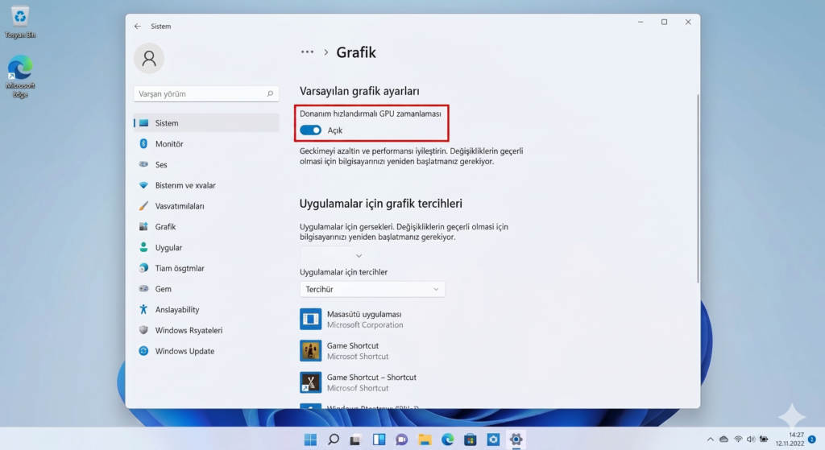Image resolution: width=825 pixels, height=450 pixels.
Task: Click the Gem controller icon
Action: pyautogui.click(x=143, y=288)
